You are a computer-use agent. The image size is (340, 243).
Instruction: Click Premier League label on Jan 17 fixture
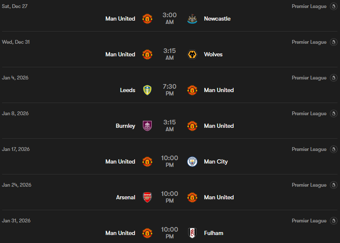tap(309, 150)
